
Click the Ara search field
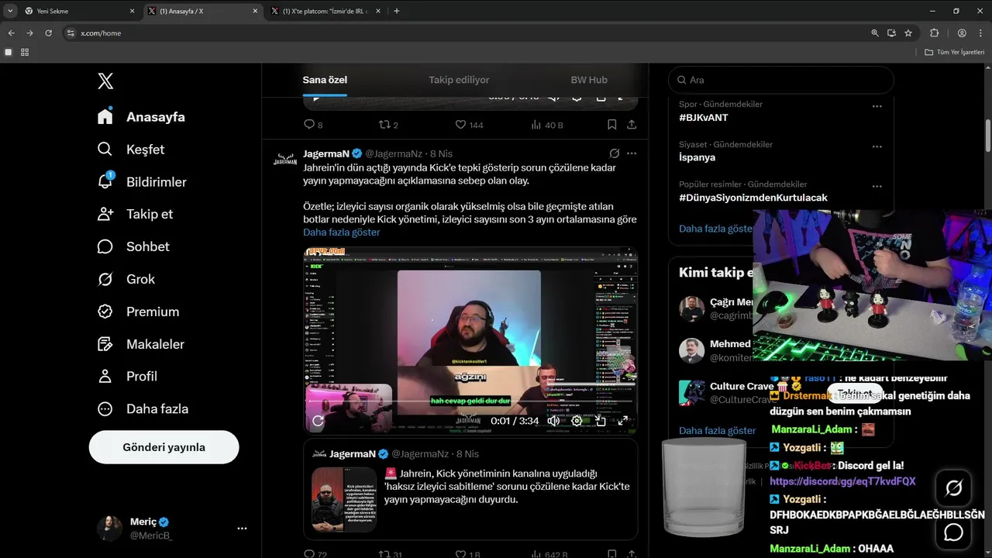tap(781, 80)
